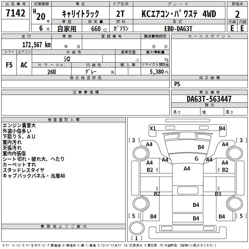Viewport: 249px width, 249px height.
Task: Click the キャリイトラック vehicle name
Action: pos(80,14)
